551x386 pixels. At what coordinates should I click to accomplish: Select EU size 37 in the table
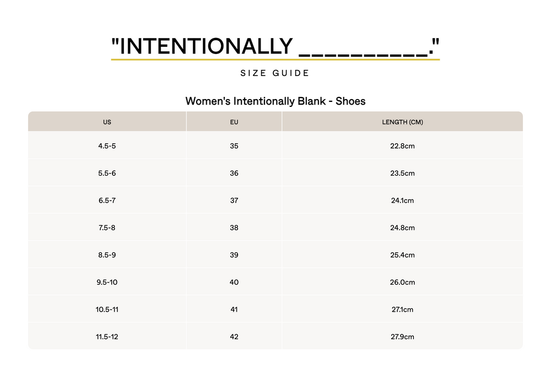pos(234,200)
